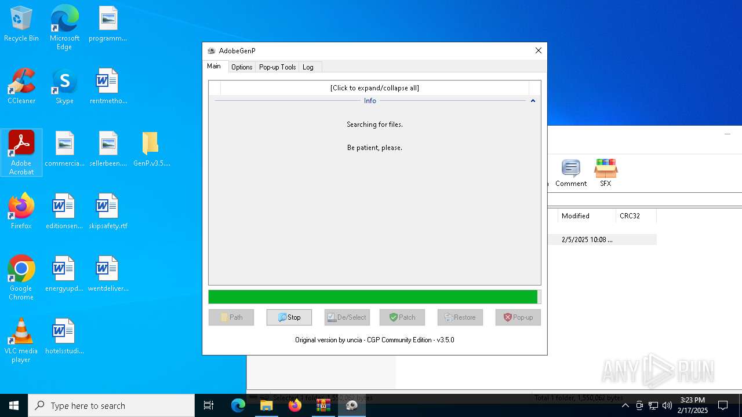This screenshot has width=742, height=417.
Task: Click the green search progress bar
Action: 374,297
